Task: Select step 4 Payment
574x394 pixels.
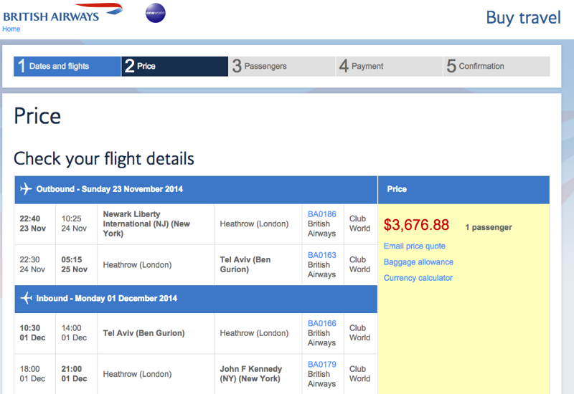Action: tap(389, 66)
